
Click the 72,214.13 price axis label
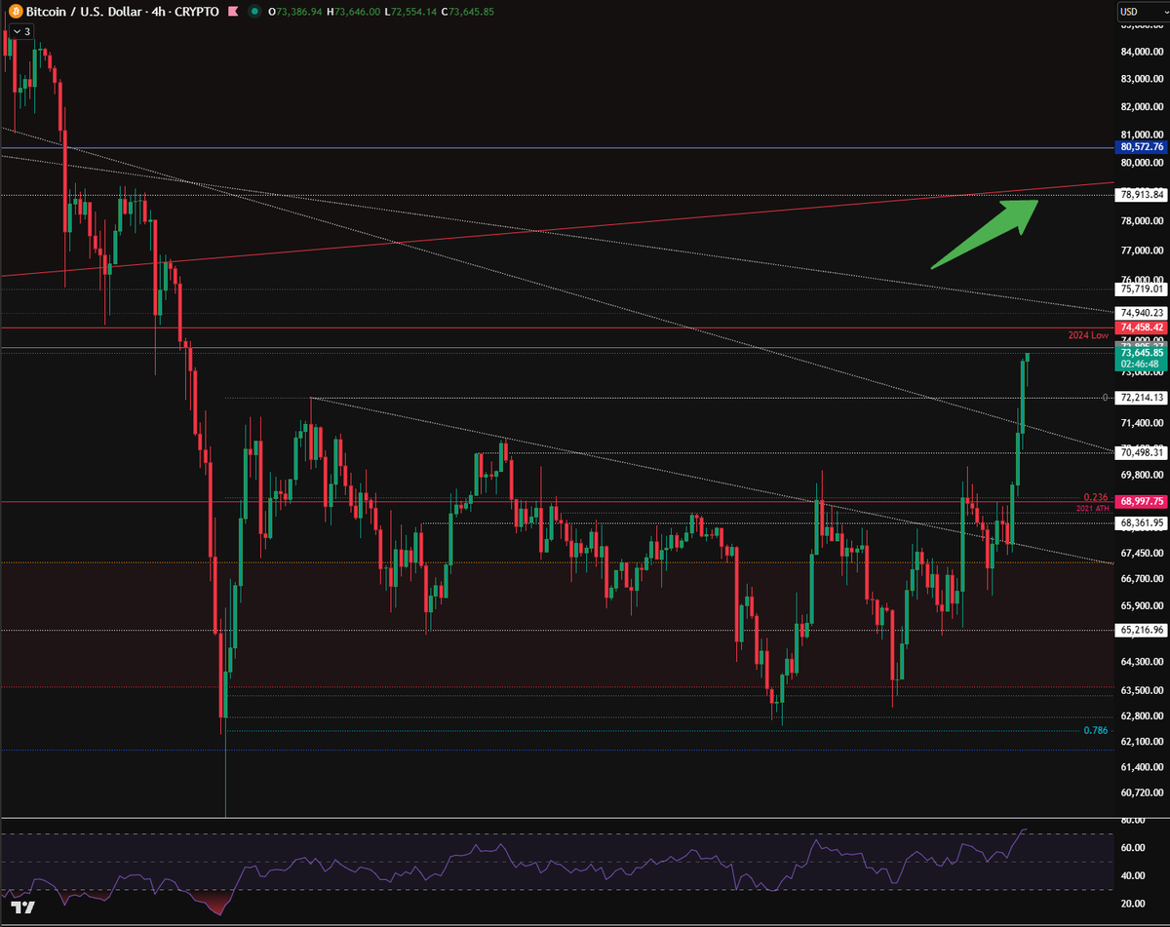coord(1142,398)
